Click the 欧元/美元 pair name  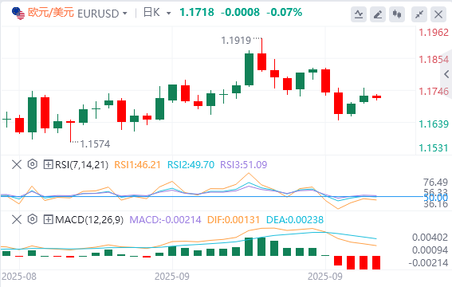coord(51,13)
